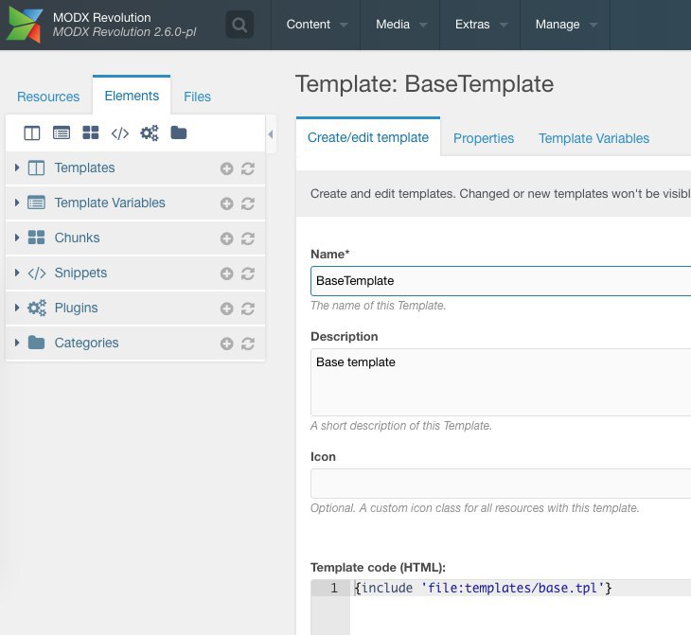Refresh the Plugins node

pyautogui.click(x=248, y=309)
